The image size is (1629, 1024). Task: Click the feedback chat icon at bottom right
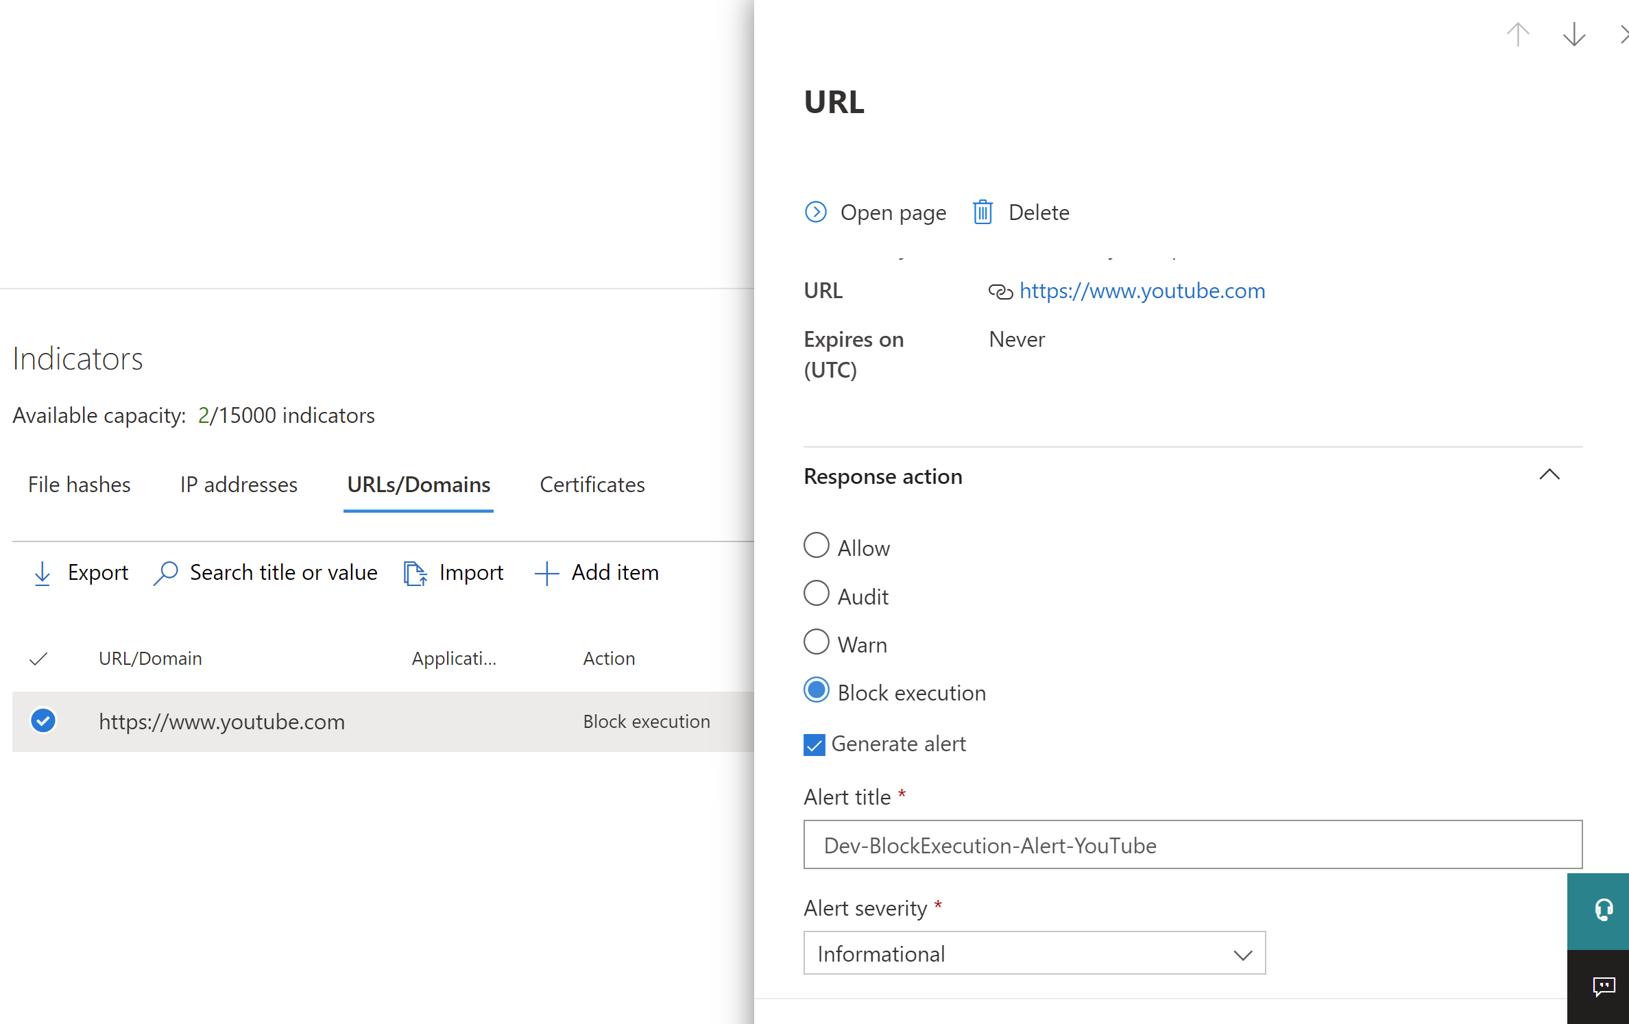tap(1604, 987)
